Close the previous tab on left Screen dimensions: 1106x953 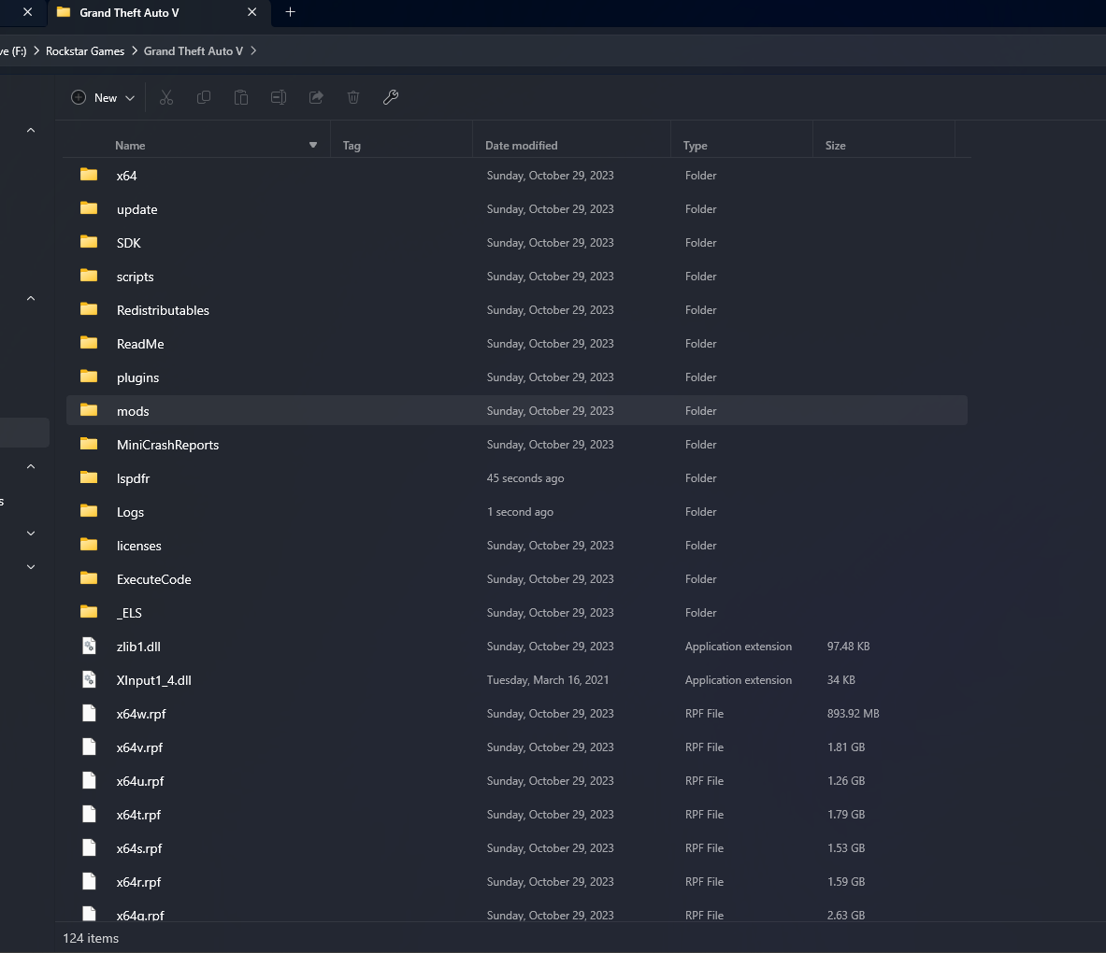[x=27, y=12]
